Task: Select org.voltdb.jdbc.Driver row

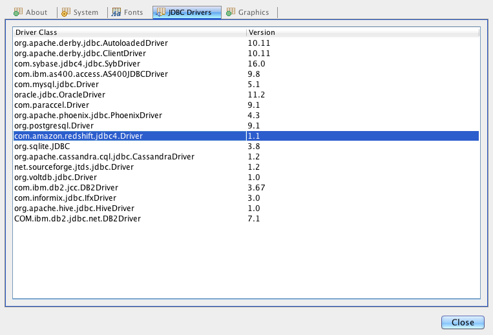Action: (246, 178)
